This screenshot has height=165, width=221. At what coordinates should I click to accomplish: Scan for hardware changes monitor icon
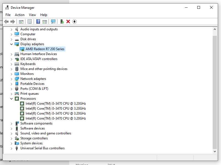(x=53, y=21)
